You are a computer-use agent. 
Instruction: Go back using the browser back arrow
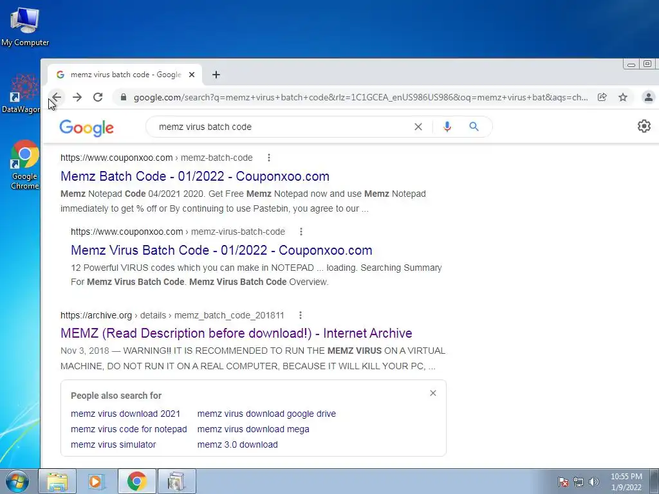pos(57,98)
